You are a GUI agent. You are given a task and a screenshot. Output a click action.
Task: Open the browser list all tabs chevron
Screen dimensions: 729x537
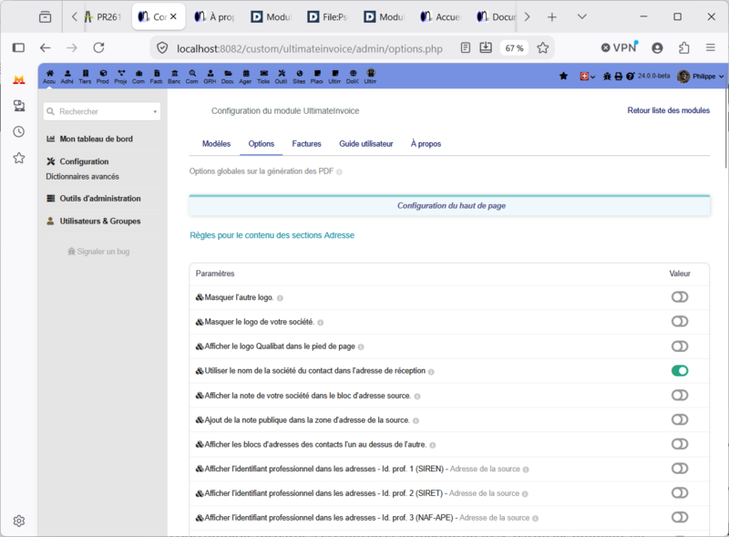point(581,16)
